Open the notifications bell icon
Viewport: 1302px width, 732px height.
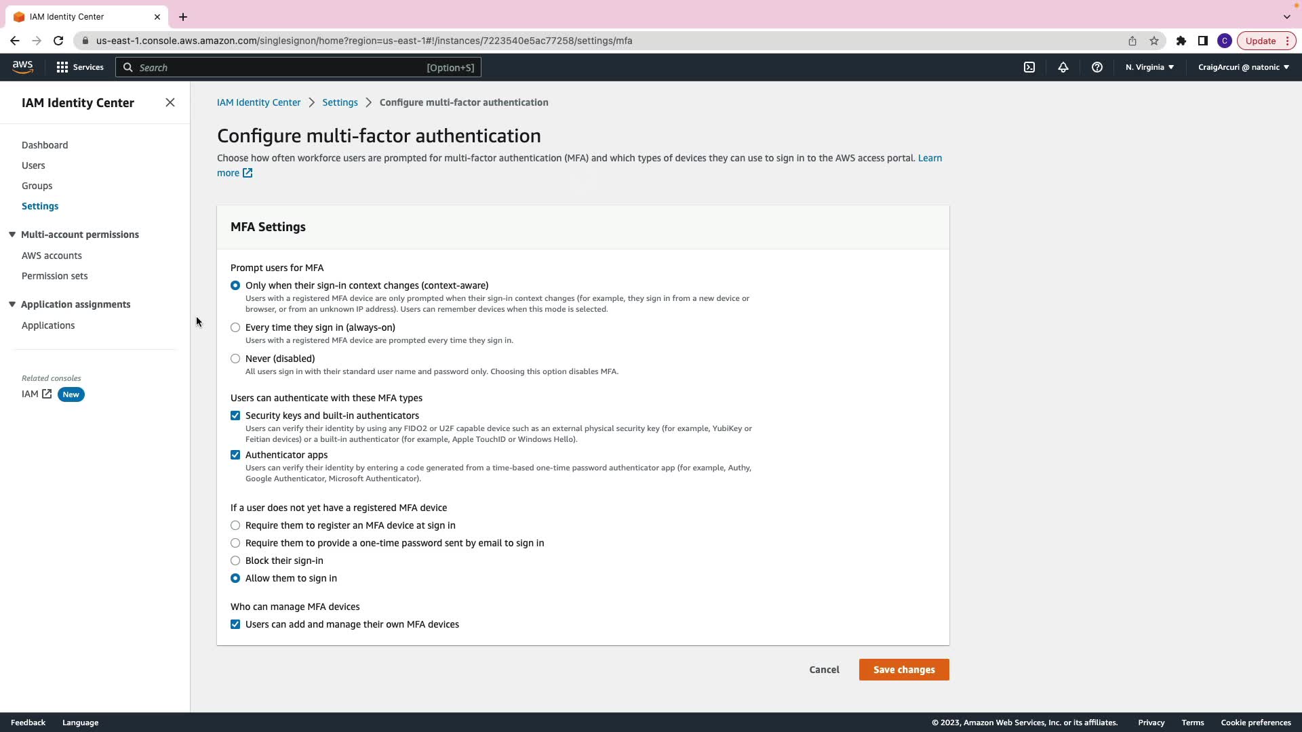coord(1063,67)
